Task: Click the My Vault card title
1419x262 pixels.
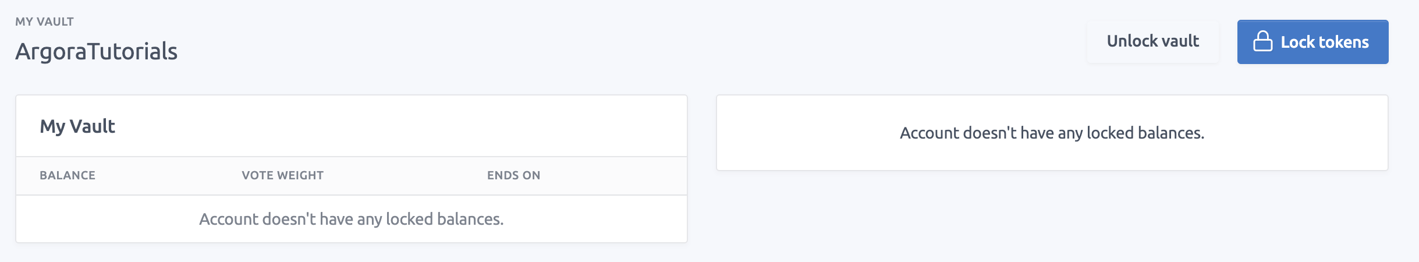Action: pyautogui.click(x=77, y=126)
